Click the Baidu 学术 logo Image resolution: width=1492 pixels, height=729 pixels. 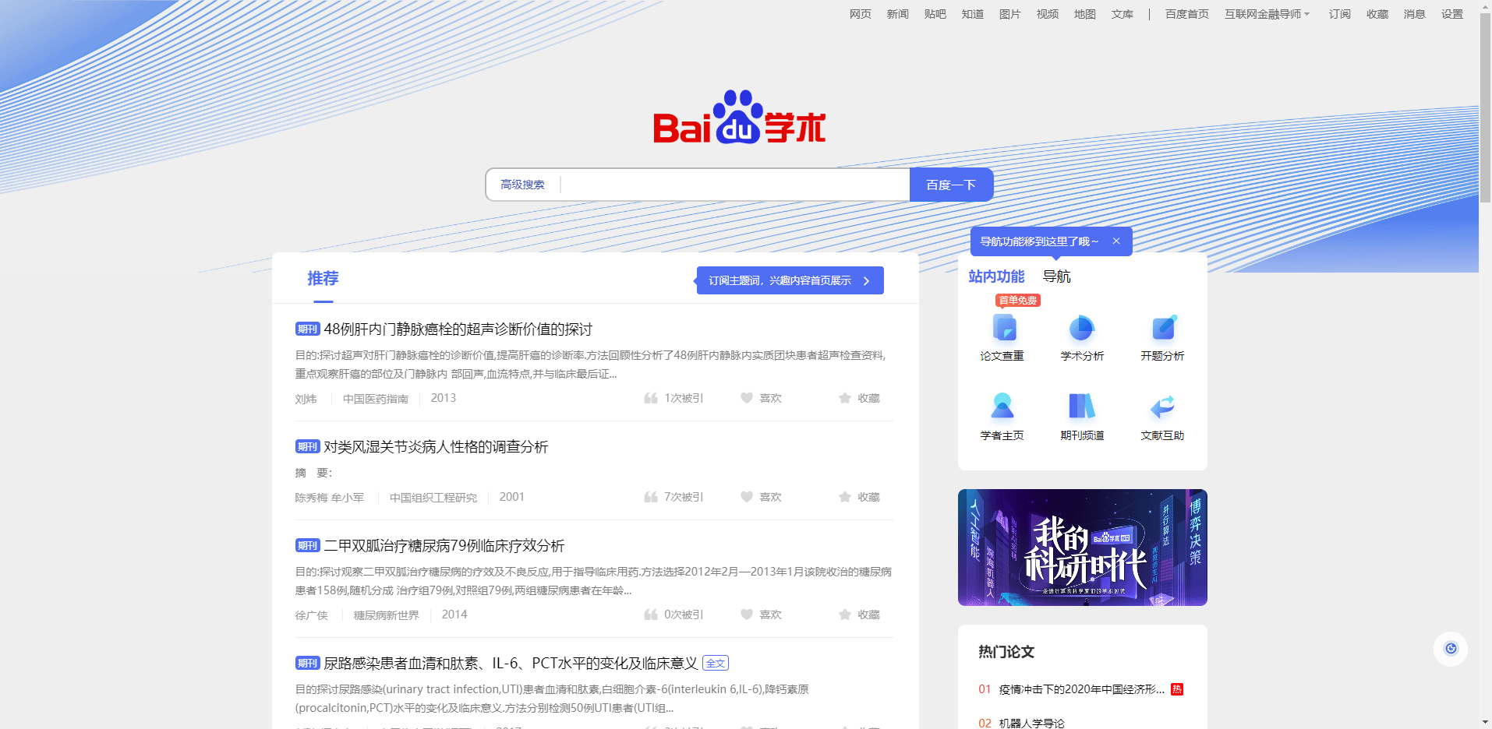pyautogui.click(x=739, y=118)
